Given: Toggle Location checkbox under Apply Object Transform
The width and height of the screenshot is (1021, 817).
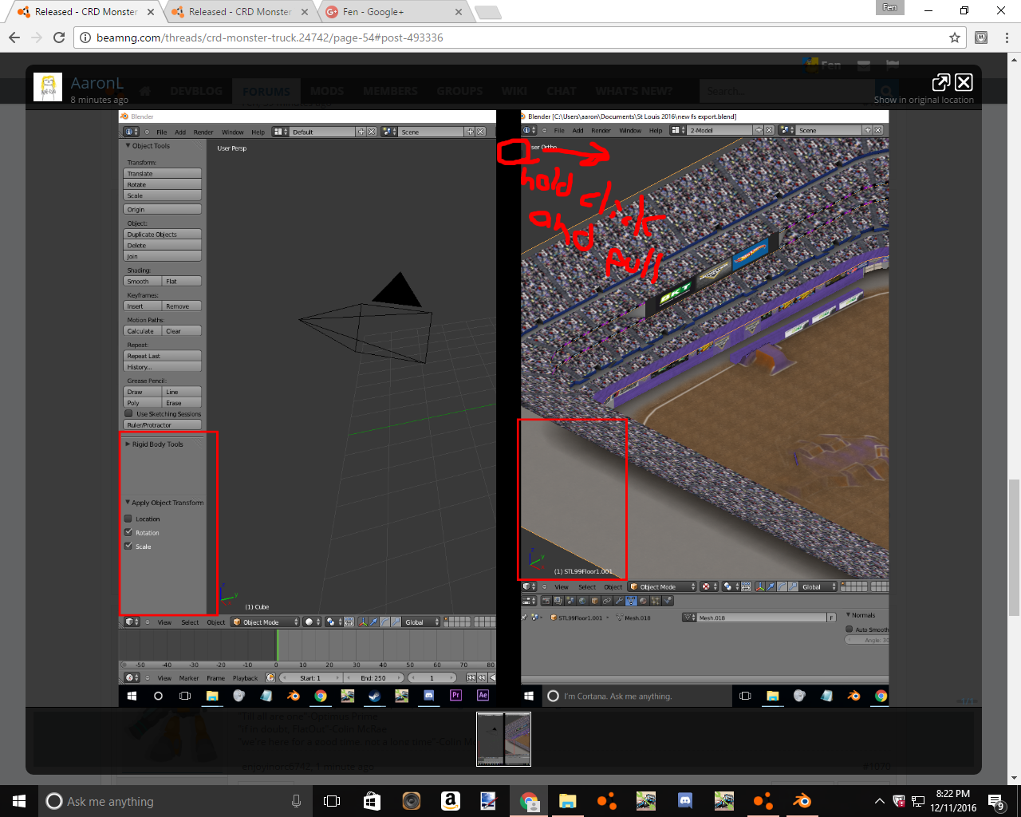Looking at the screenshot, I should [128, 519].
